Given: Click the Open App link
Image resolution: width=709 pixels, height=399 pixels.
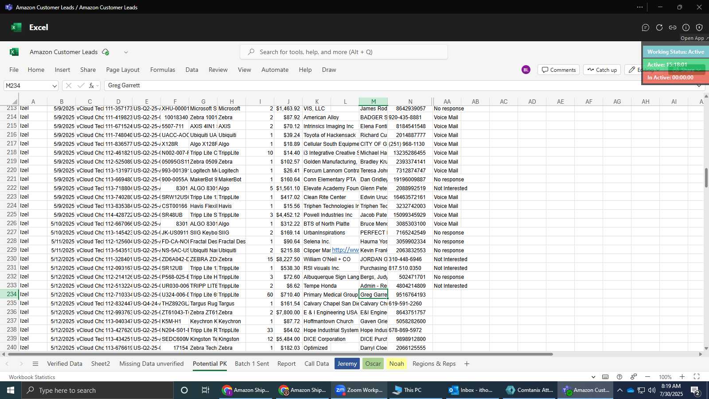Looking at the screenshot, I should (x=694, y=38).
